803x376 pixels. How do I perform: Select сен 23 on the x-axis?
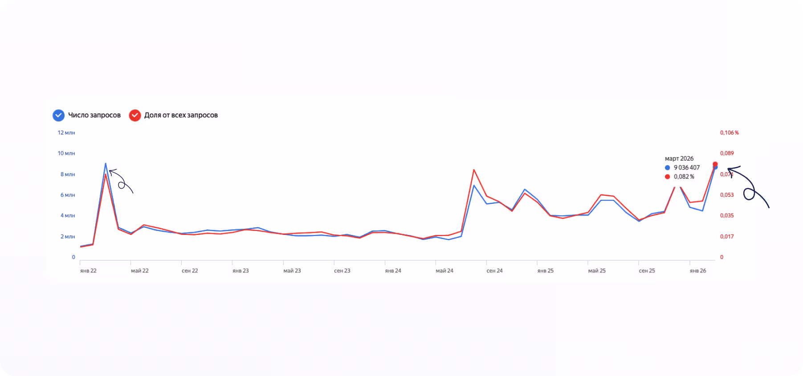(x=342, y=271)
